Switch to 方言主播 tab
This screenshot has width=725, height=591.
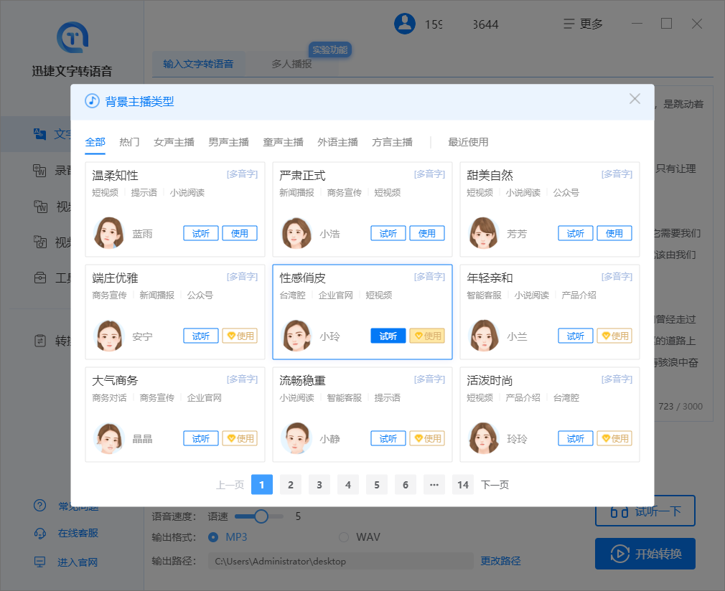(392, 142)
